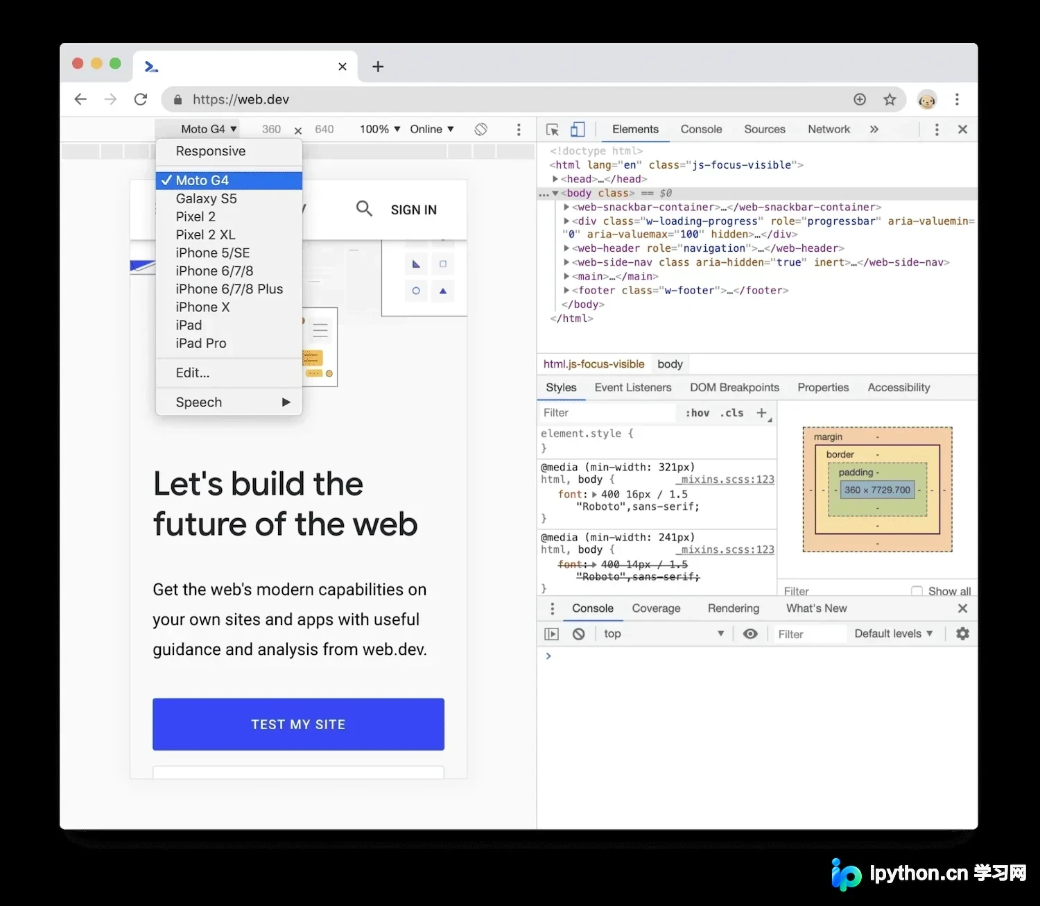This screenshot has height=906, width=1040.
Task: Enable the Show all checkbox
Action: click(x=917, y=591)
